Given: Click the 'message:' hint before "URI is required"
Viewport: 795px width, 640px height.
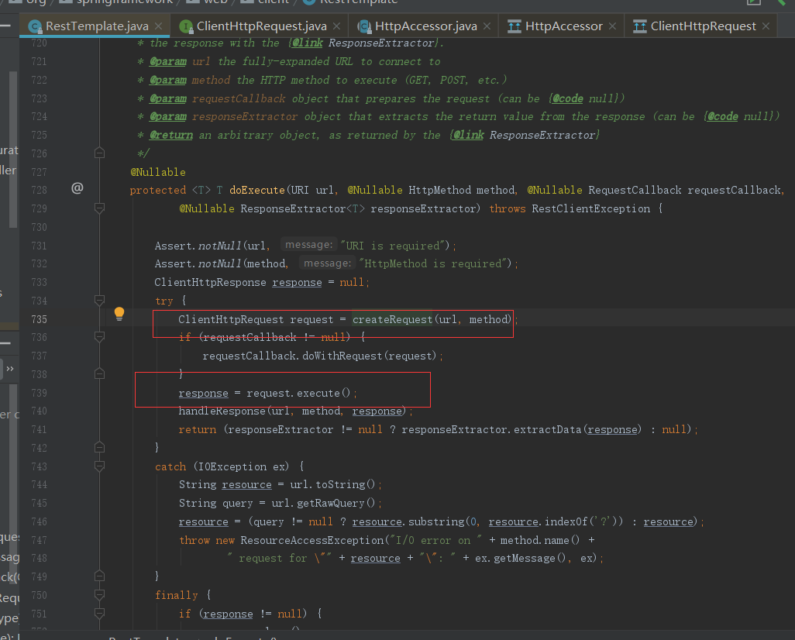Looking at the screenshot, I should [308, 245].
